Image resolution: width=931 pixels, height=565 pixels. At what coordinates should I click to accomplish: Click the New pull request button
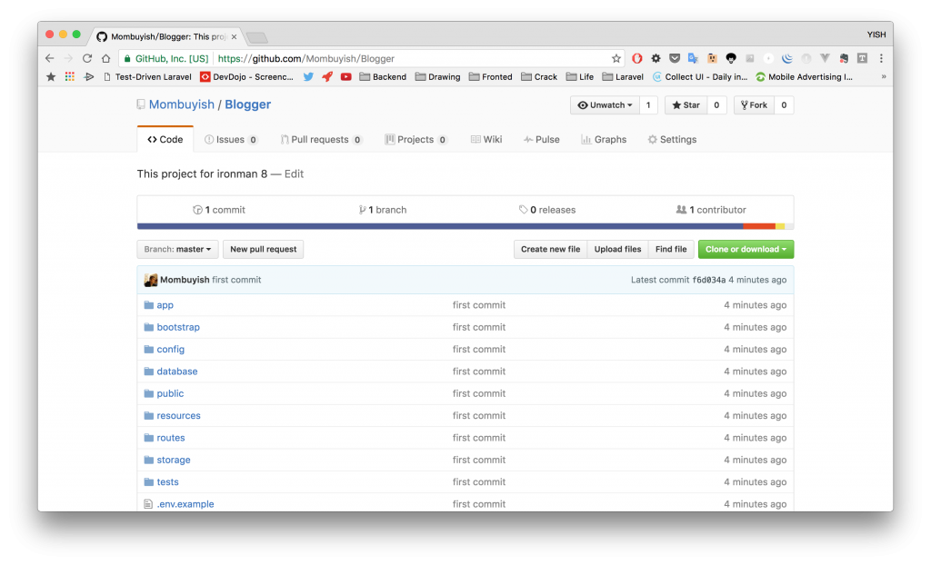coord(263,249)
